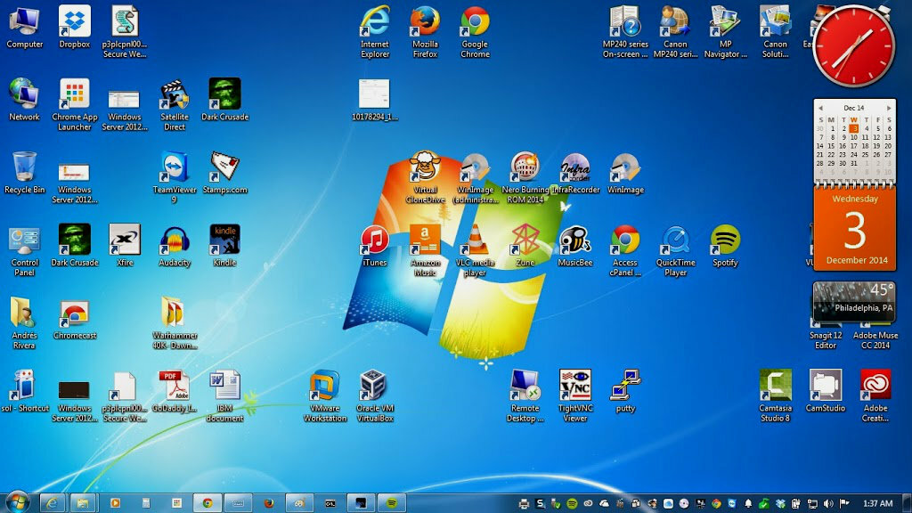Launch QuickTime Player from the desktop
This screenshot has height=513, width=912.
tap(675, 250)
